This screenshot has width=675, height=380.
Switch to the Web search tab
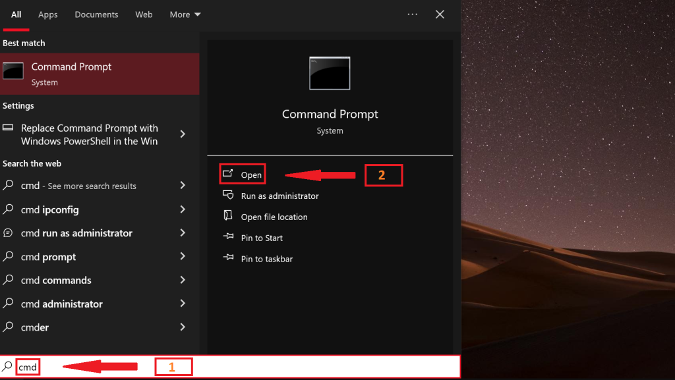tap(144, 14)
